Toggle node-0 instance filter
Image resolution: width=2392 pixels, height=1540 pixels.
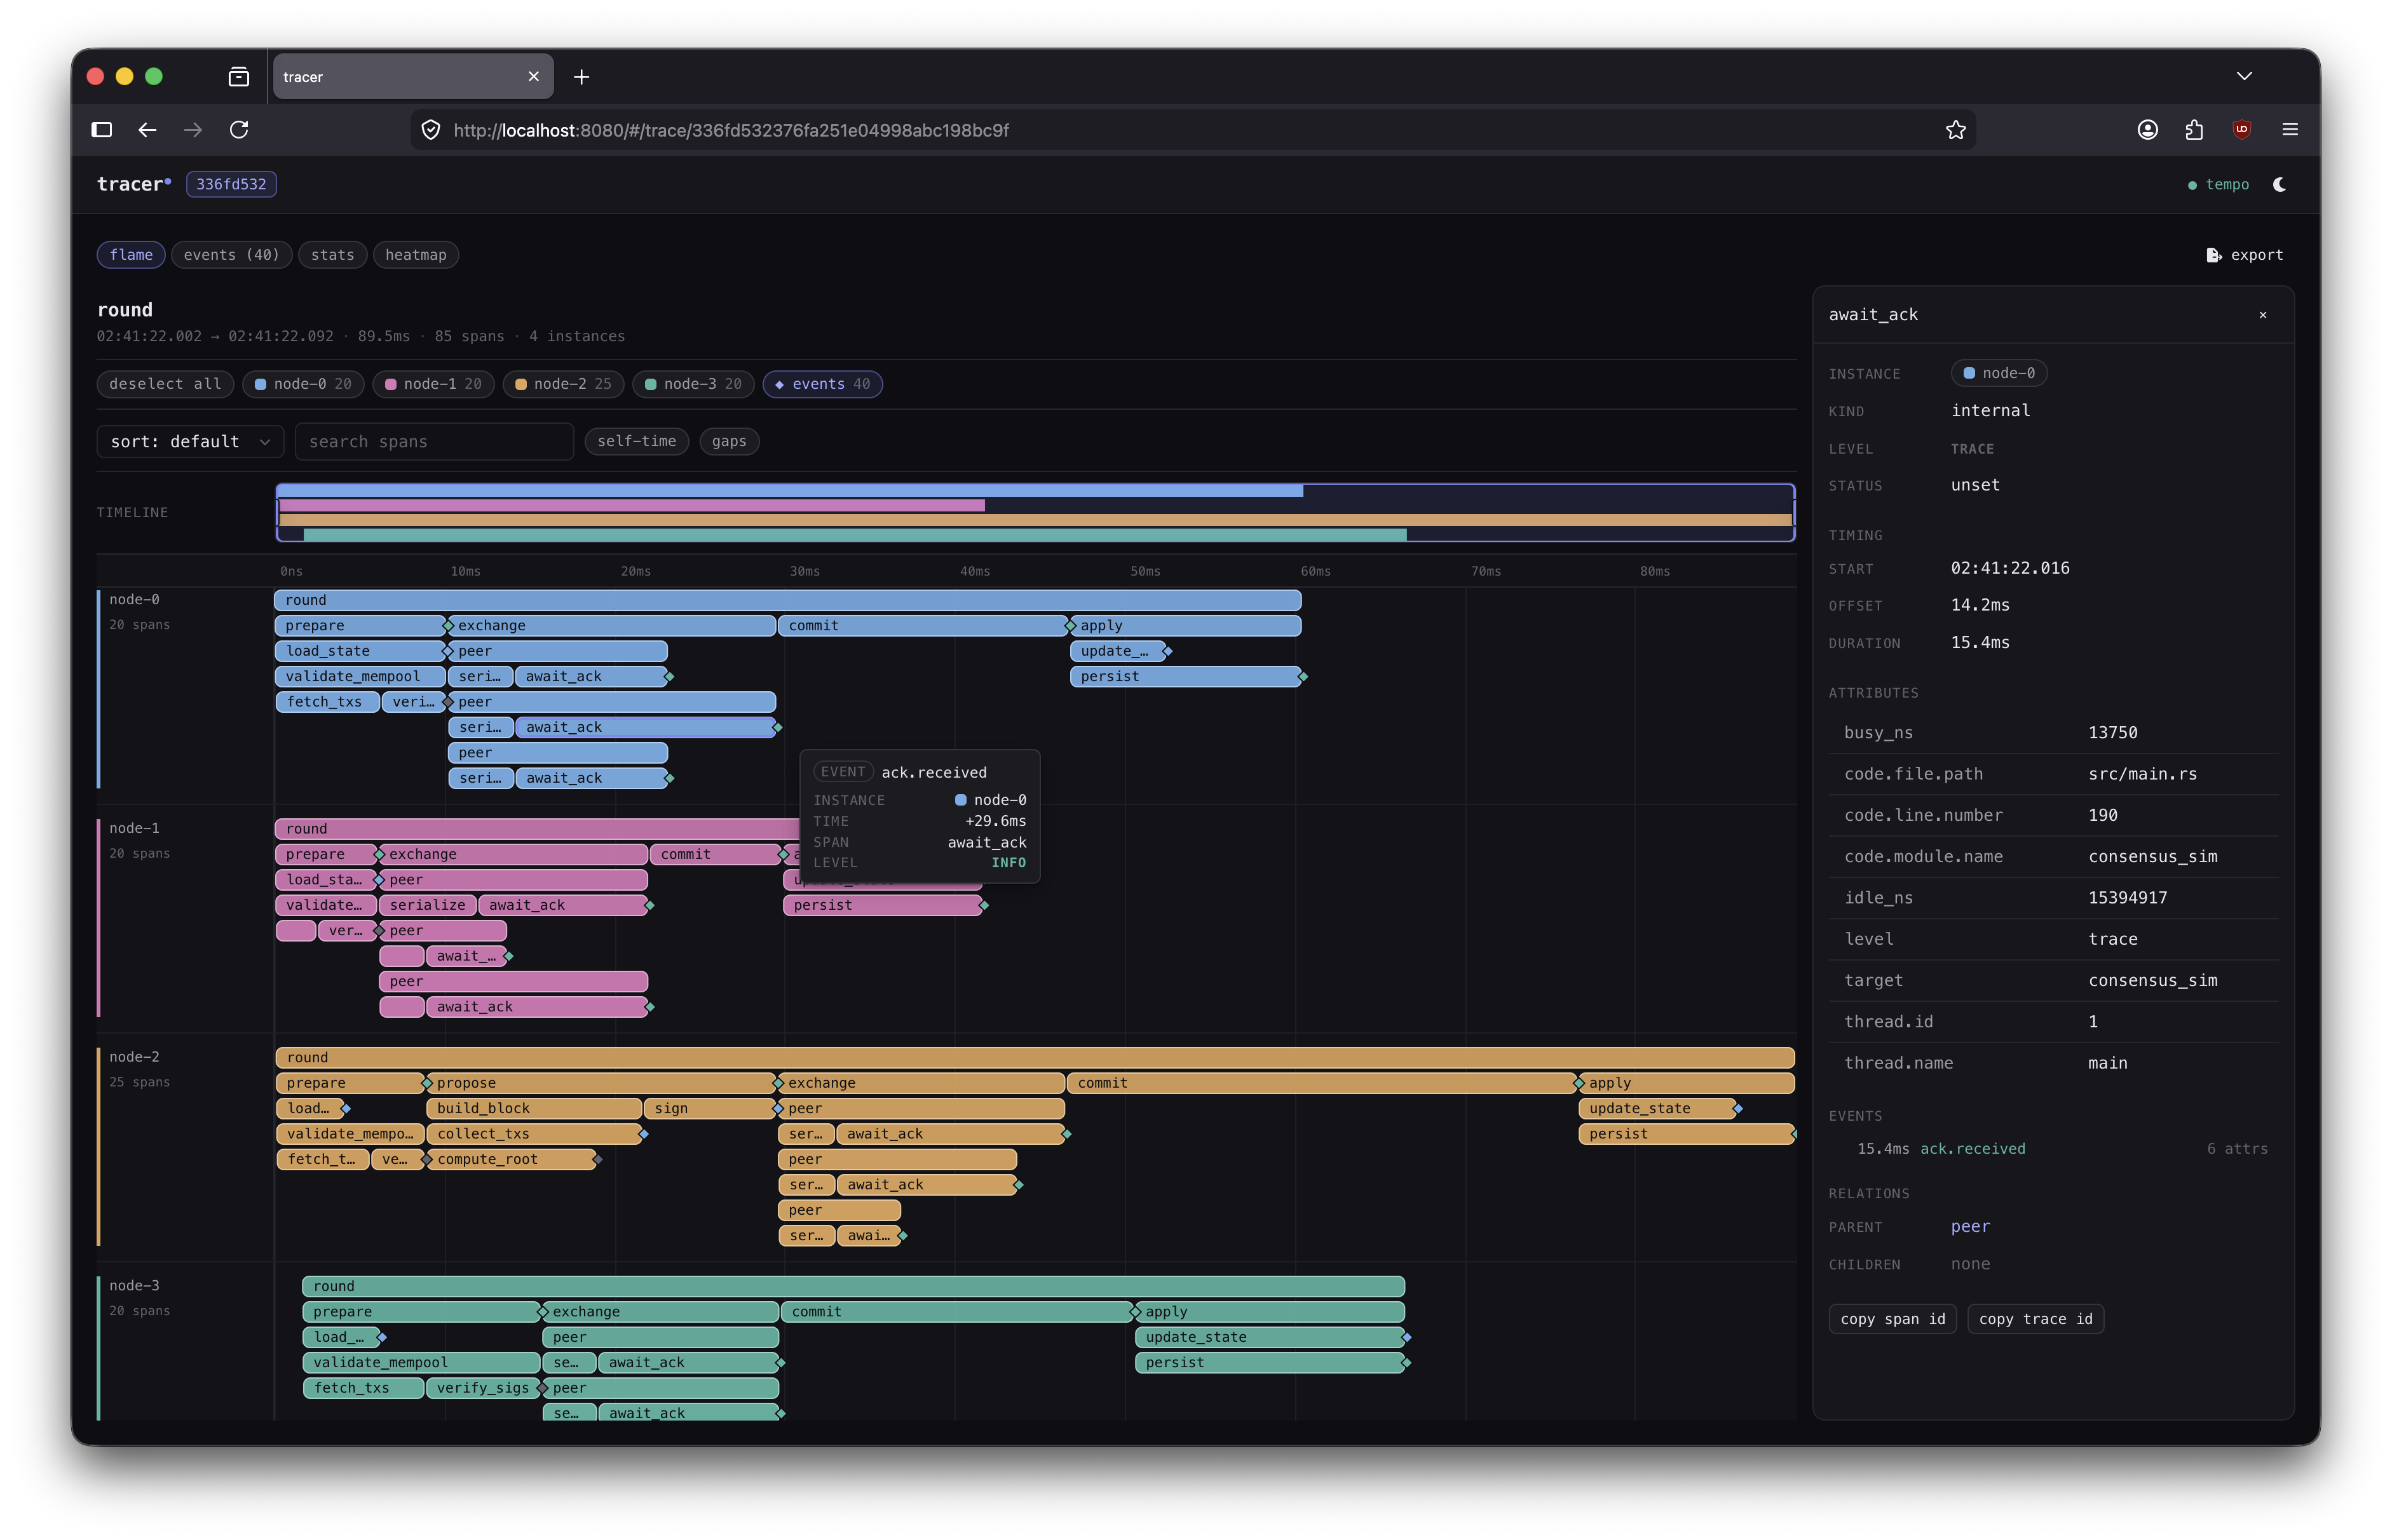coord(303,384)
